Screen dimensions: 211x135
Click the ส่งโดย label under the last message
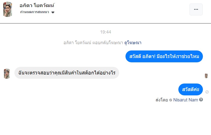pyautogui.click(x=162, y=100)
